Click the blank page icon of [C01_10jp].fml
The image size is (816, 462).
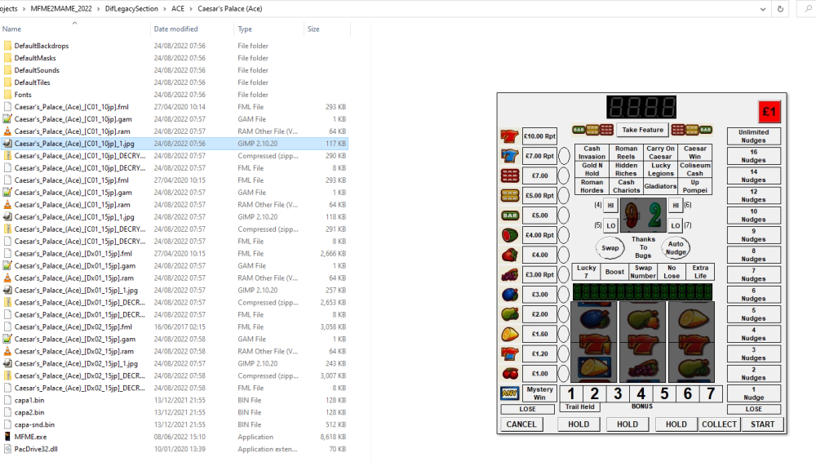click(7, 107)
